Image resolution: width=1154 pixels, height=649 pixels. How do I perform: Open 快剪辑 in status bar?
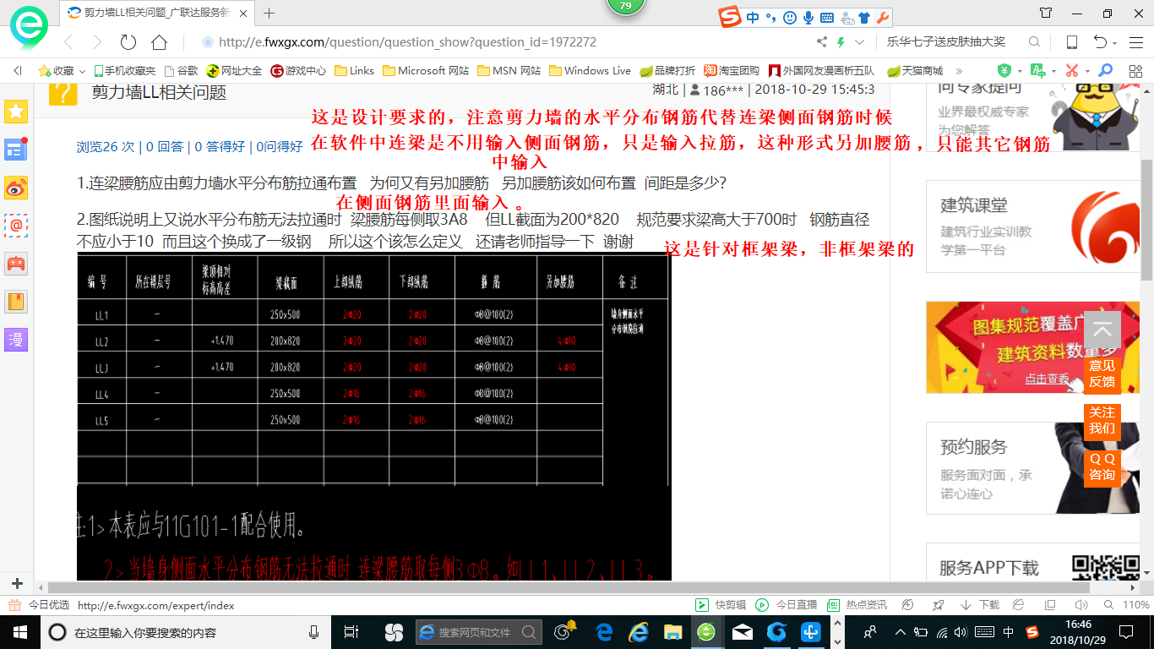(721, 605)
